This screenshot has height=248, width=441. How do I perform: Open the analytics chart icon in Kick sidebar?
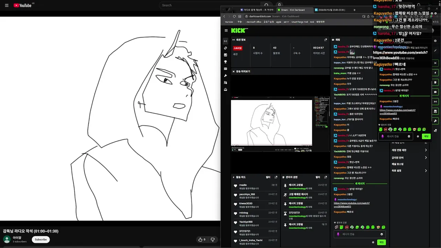pos(225,55)
